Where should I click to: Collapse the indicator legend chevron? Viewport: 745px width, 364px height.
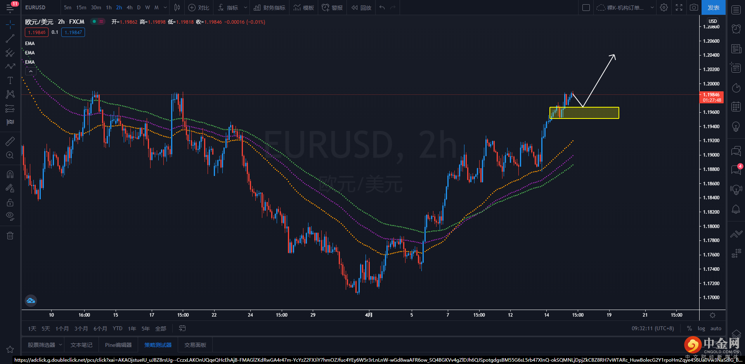(x=31, y=71)
